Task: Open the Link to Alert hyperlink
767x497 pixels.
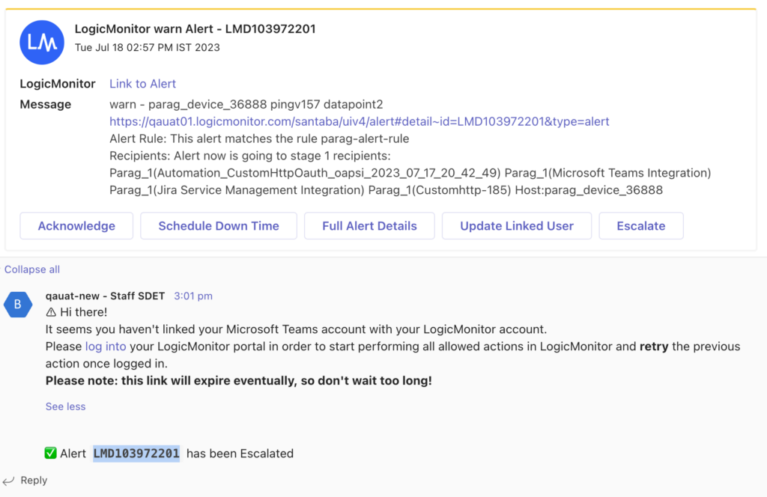Action: click(x=142, y=84)
